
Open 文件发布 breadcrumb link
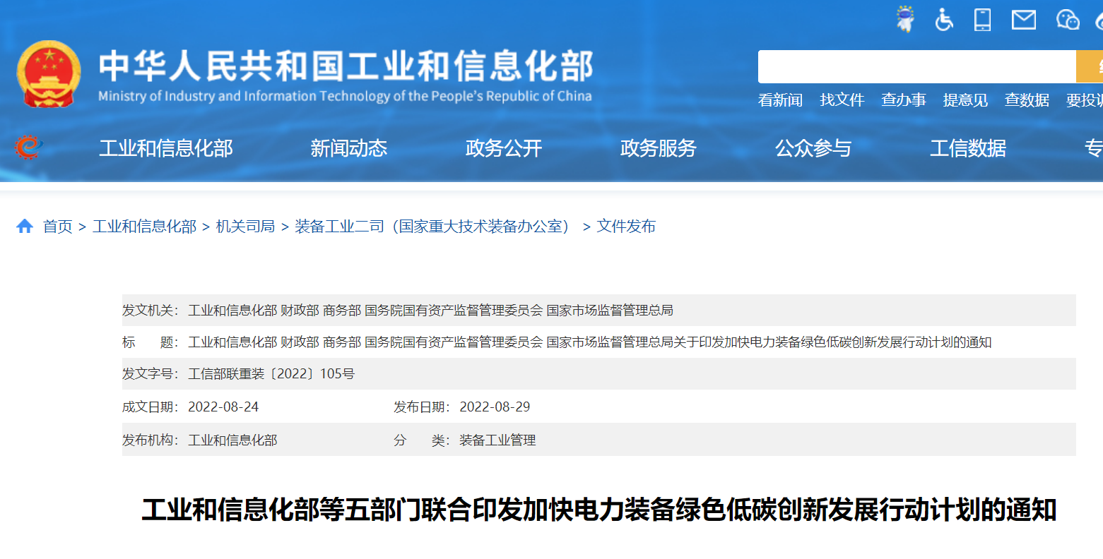coord(626,227)
